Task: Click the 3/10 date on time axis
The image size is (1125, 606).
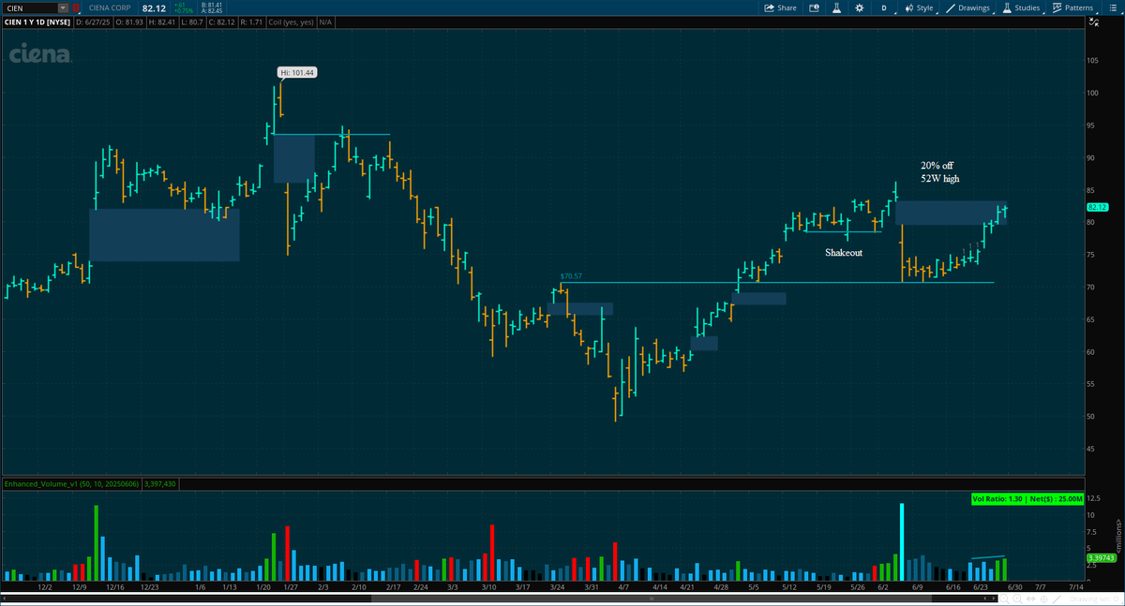Action: click(x=487, y=587)
